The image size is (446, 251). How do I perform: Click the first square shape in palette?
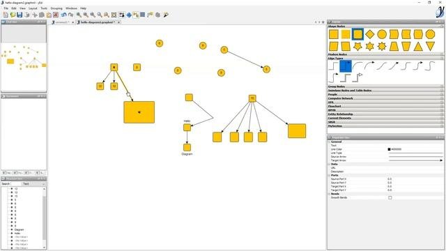(333, 34)
